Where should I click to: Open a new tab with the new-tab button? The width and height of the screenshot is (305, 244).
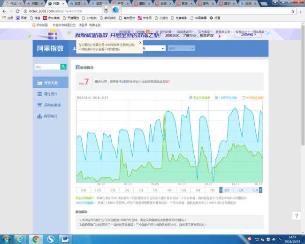pos(264,3)
